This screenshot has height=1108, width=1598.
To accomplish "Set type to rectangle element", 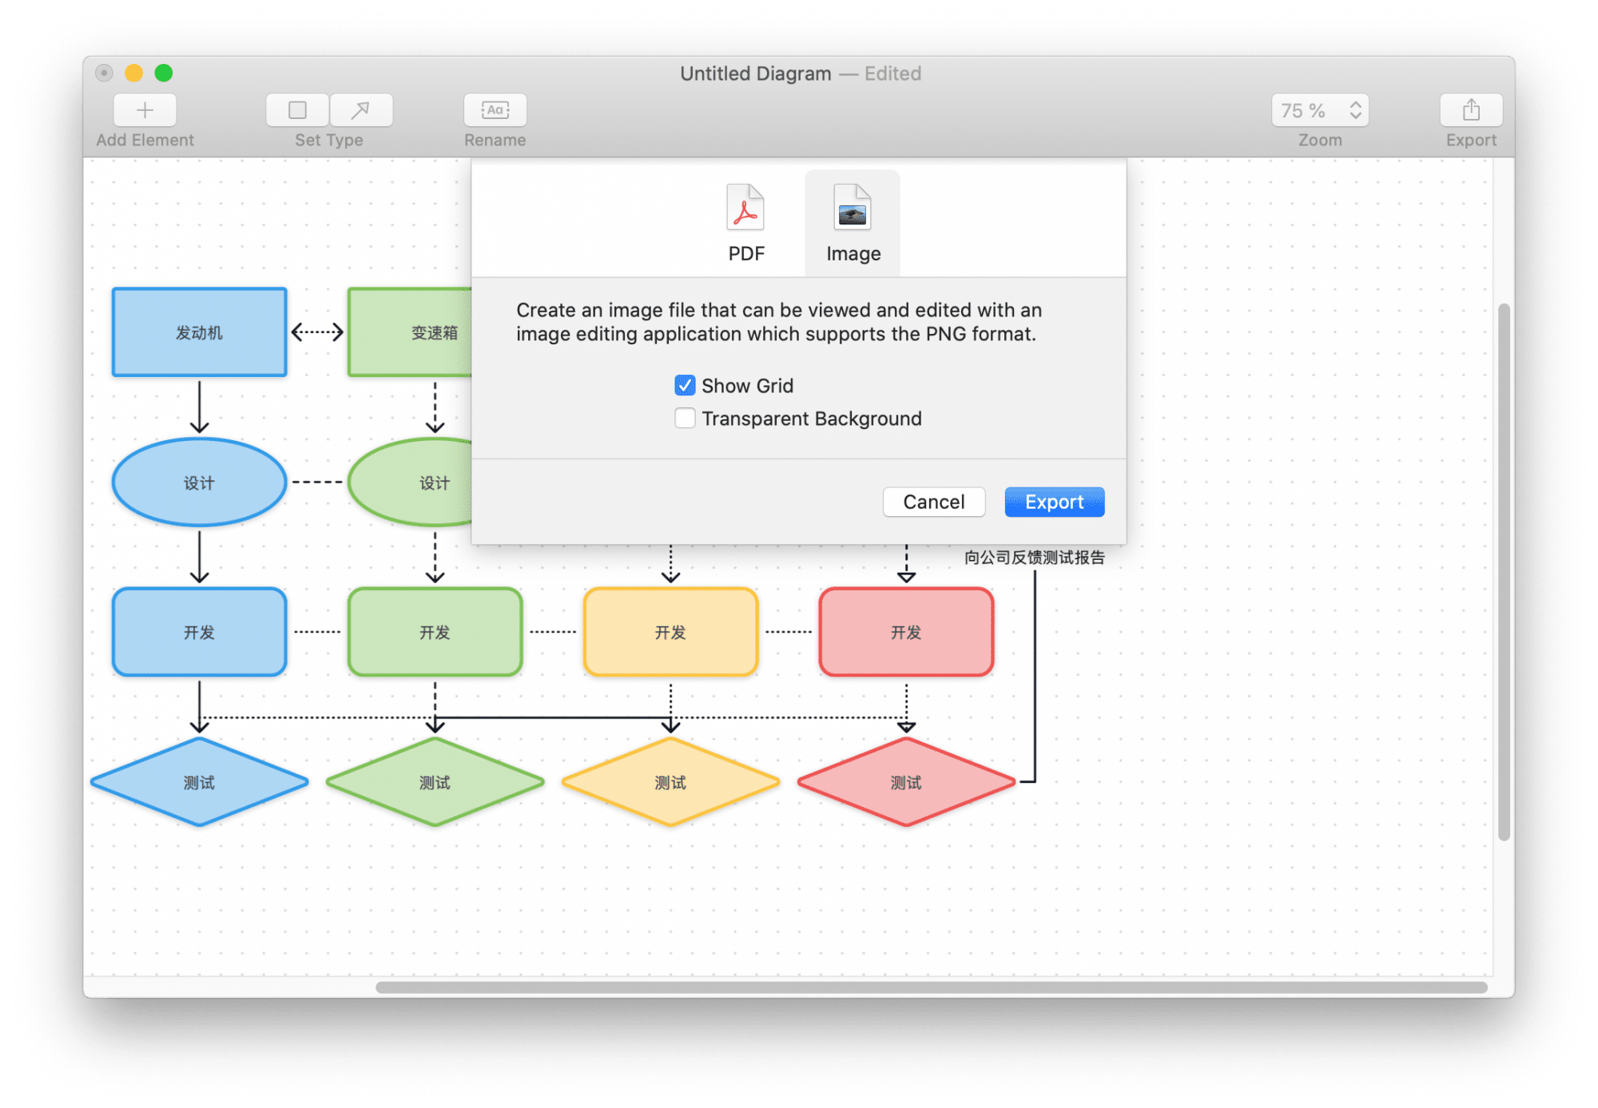I will (x=297, y=110).
